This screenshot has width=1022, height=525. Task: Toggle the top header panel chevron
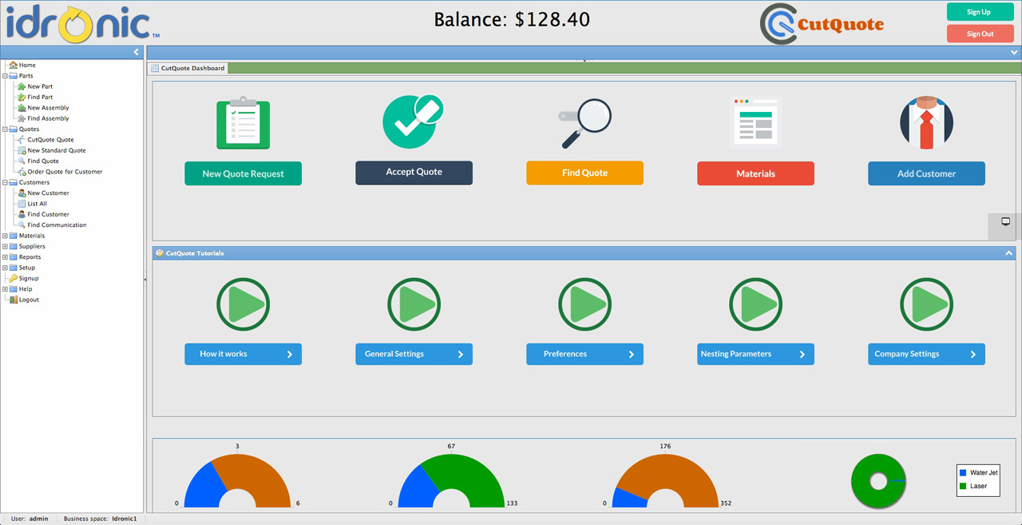pos(1014,52)
